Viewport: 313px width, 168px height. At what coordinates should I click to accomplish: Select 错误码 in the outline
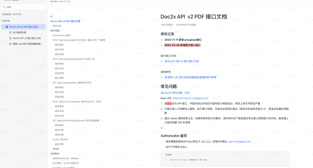click(x=56, y=149)
